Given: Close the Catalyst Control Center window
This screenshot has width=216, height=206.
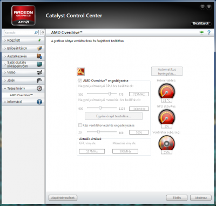Looking at the screenshot, I should point(209,7).
